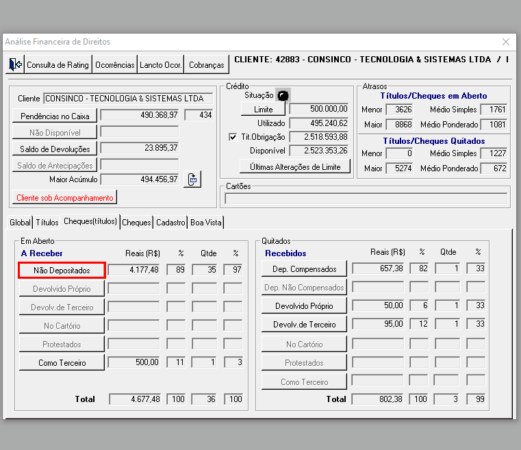Click the black Situação status icon
521x450 pixels.
tap(283, 95)
